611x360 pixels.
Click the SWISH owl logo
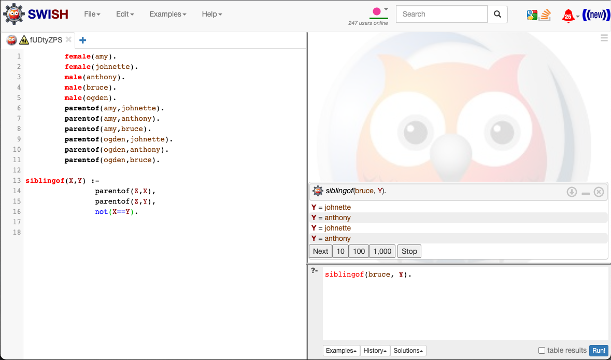coord(14,13)
